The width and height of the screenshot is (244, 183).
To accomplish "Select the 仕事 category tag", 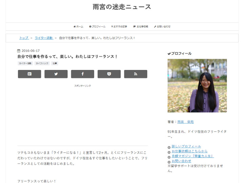I will [x=55, y=63].
